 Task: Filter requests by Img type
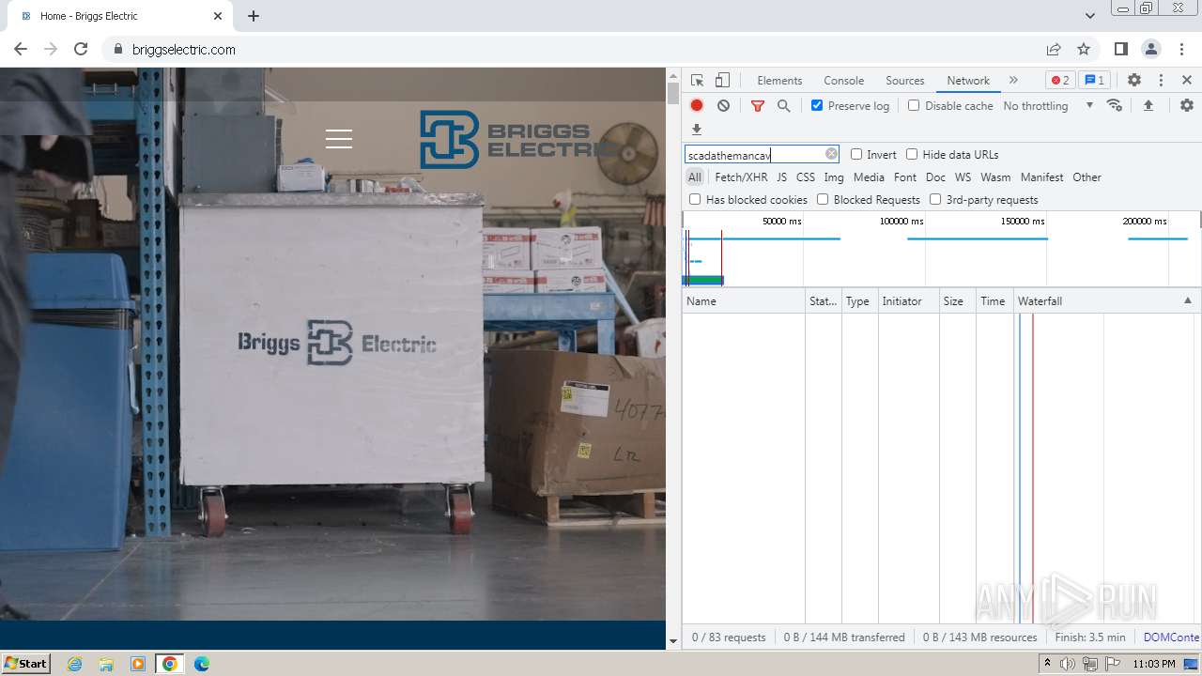tap(834, 177)
